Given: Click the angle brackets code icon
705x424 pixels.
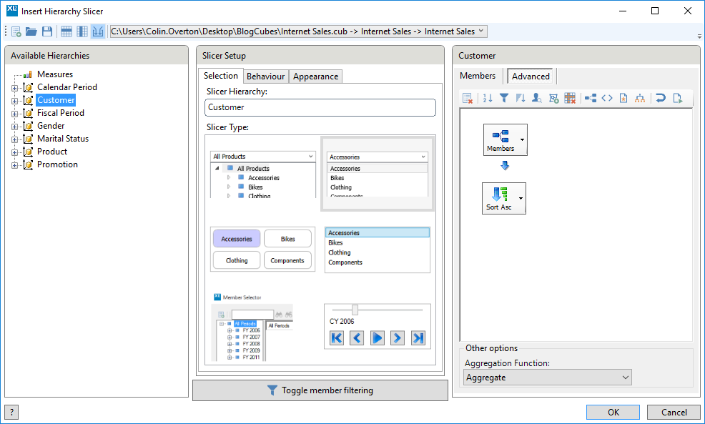Looking at the screenshot, I should (607, 98).
